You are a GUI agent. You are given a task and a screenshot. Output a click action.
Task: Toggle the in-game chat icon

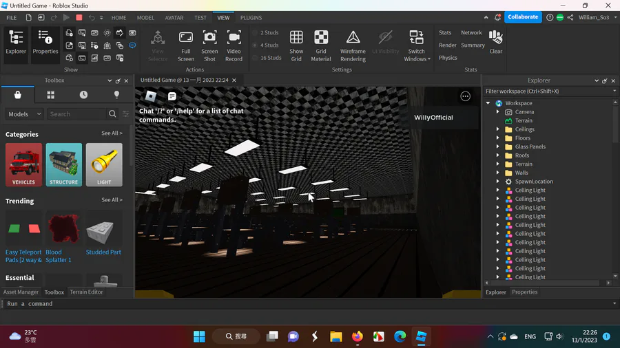[172, 96]
